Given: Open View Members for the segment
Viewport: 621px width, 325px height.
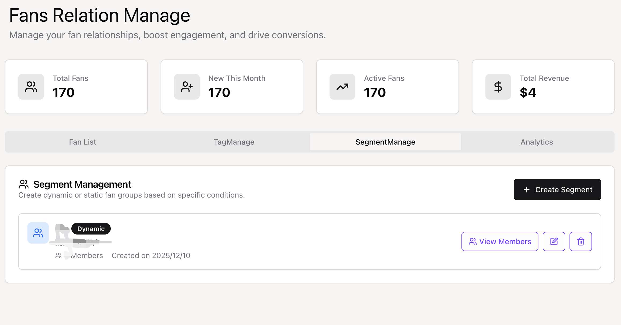Looking at the screenshot, I should pyautogui.click(x=500, y=241).
